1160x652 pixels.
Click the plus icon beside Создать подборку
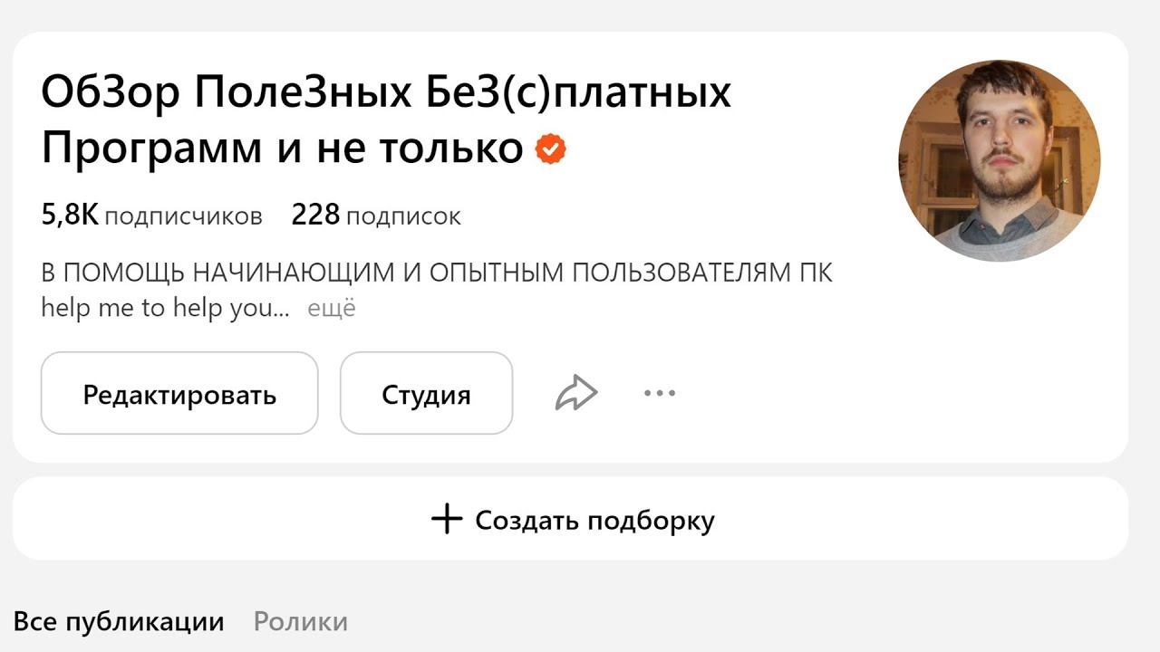446,520
